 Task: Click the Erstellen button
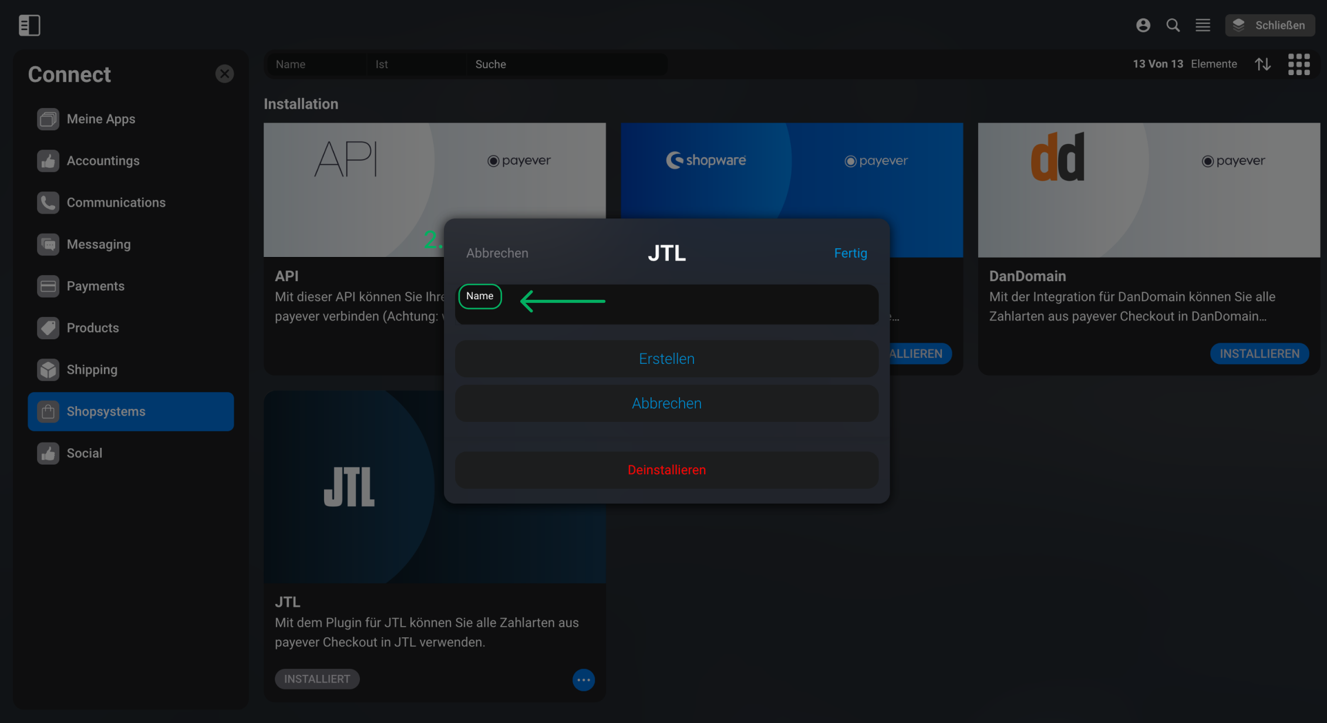tap(666, 359)
